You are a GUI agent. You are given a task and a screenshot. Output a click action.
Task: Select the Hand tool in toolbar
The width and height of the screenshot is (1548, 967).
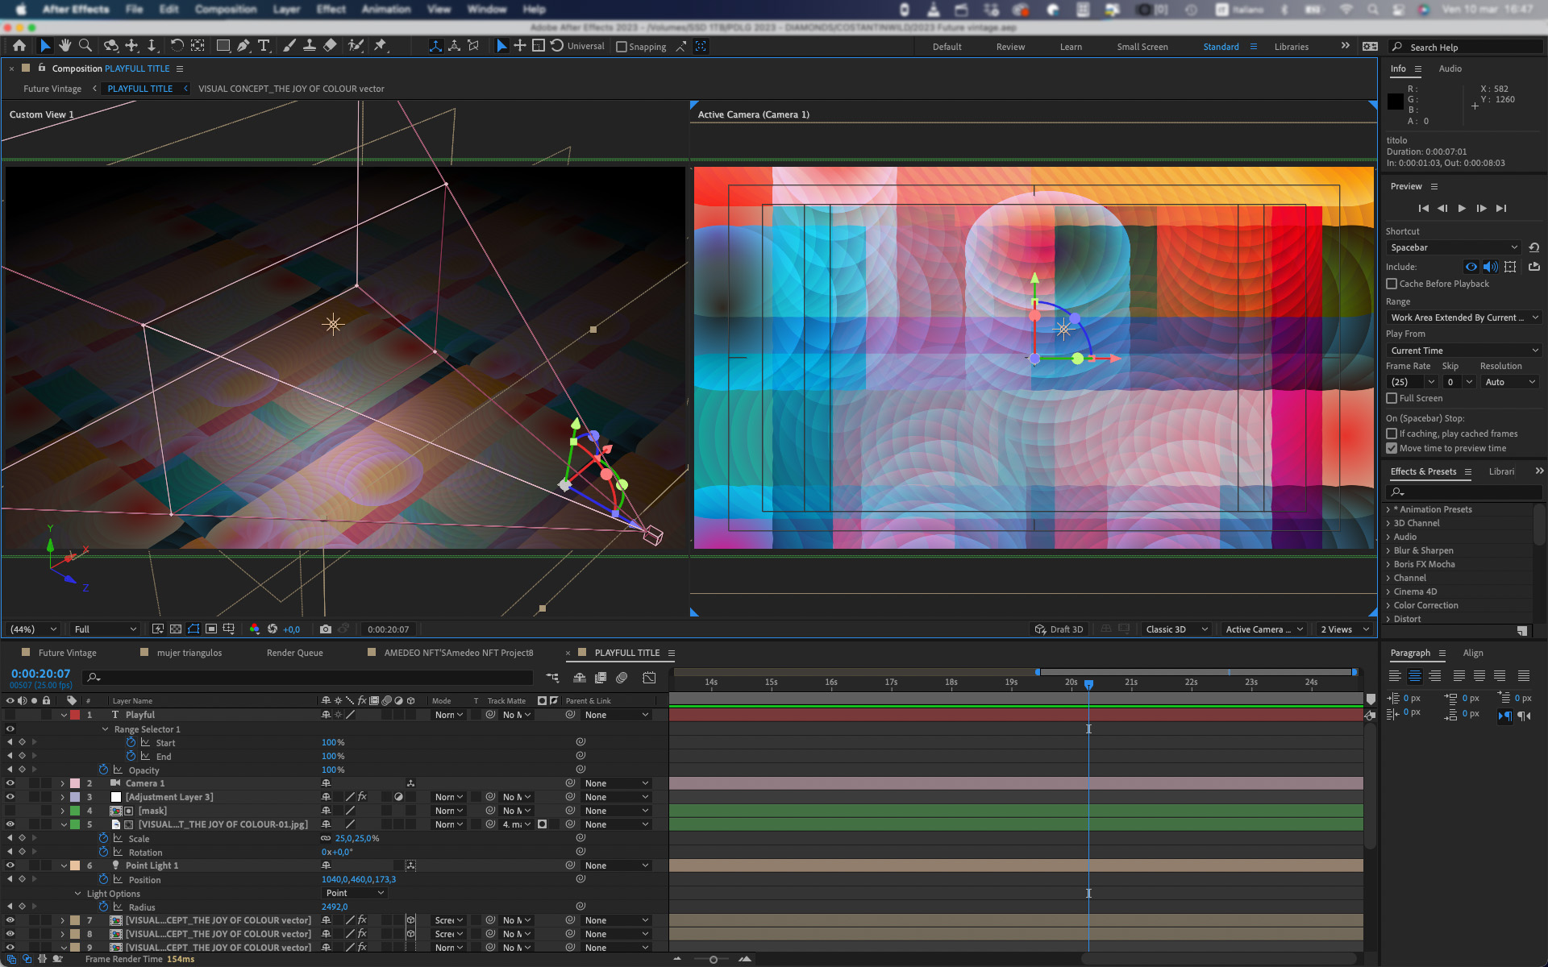pyautogui.click(x=65, y=46)
